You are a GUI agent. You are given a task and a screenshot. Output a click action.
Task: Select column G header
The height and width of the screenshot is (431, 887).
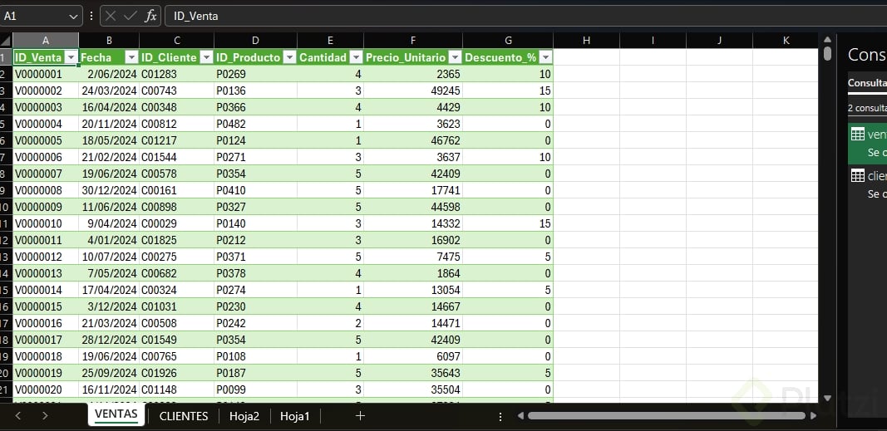508,41
